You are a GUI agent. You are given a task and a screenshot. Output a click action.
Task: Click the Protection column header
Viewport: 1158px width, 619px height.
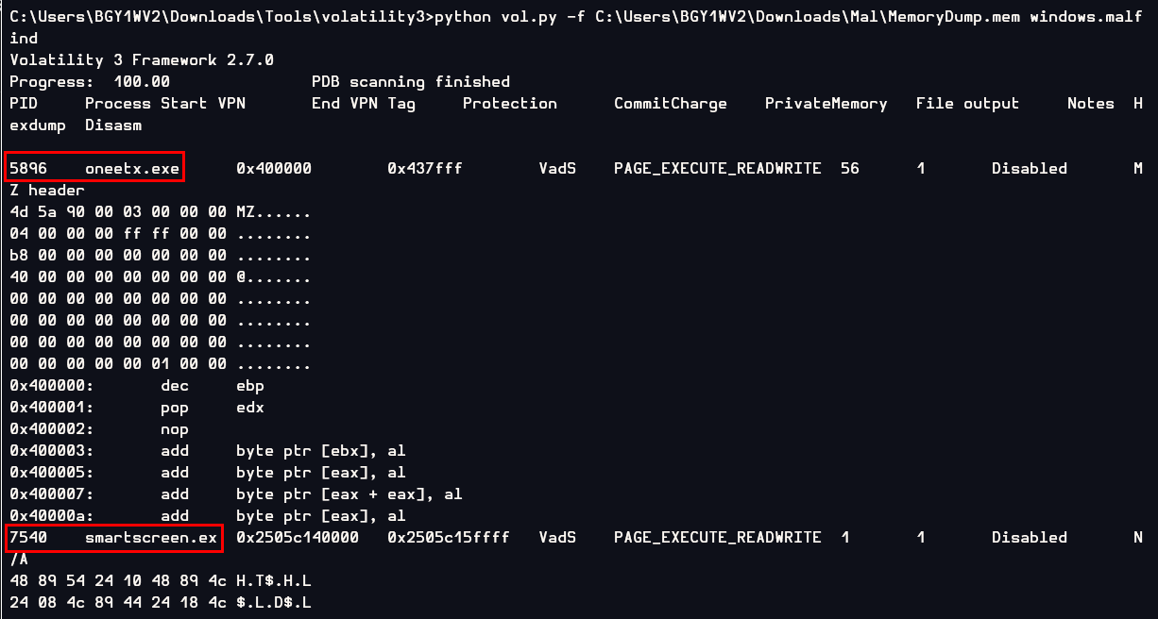click(x=509, y=104)
